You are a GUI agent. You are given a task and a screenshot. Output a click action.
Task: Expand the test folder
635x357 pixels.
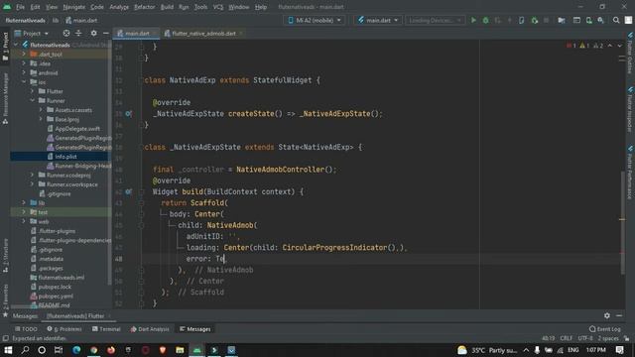[24, 212]
